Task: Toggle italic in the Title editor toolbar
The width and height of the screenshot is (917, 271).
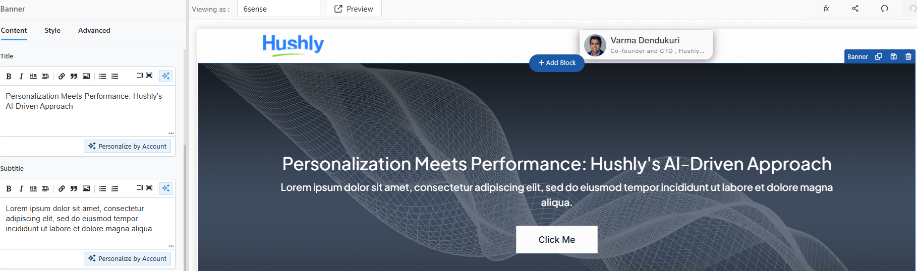Action: tap(21, 77)
